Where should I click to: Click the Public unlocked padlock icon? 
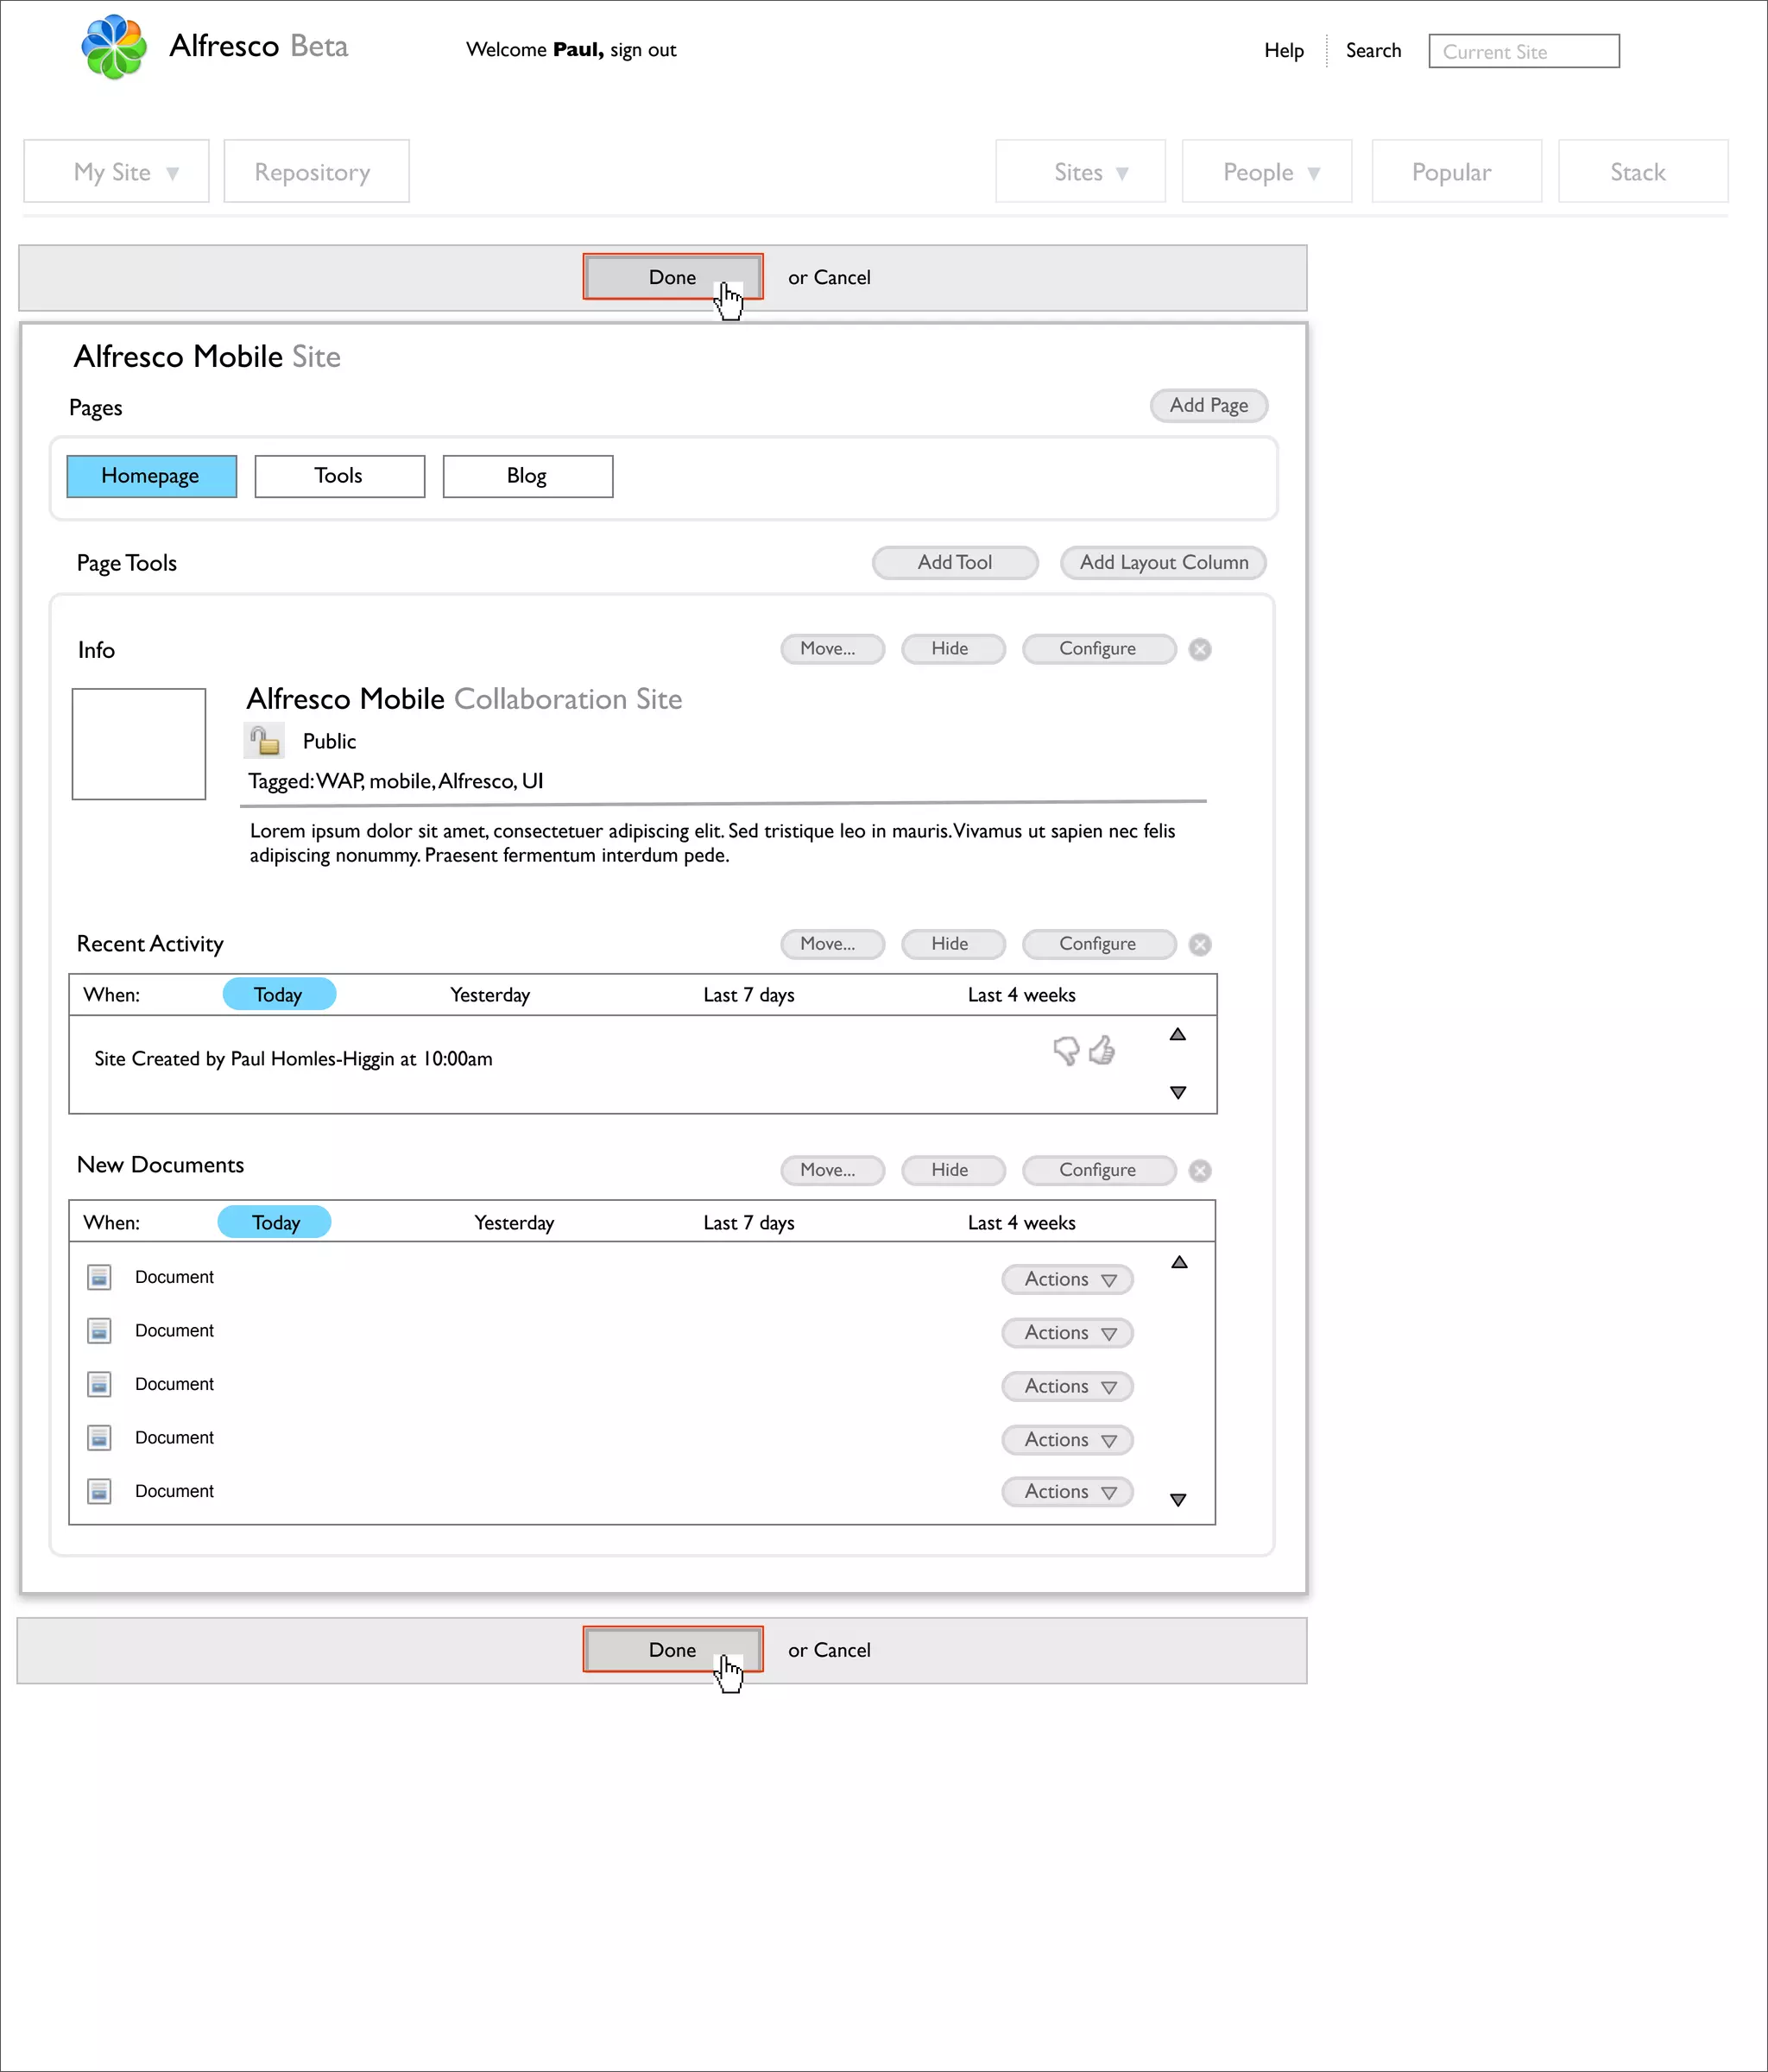pos(264,741)
